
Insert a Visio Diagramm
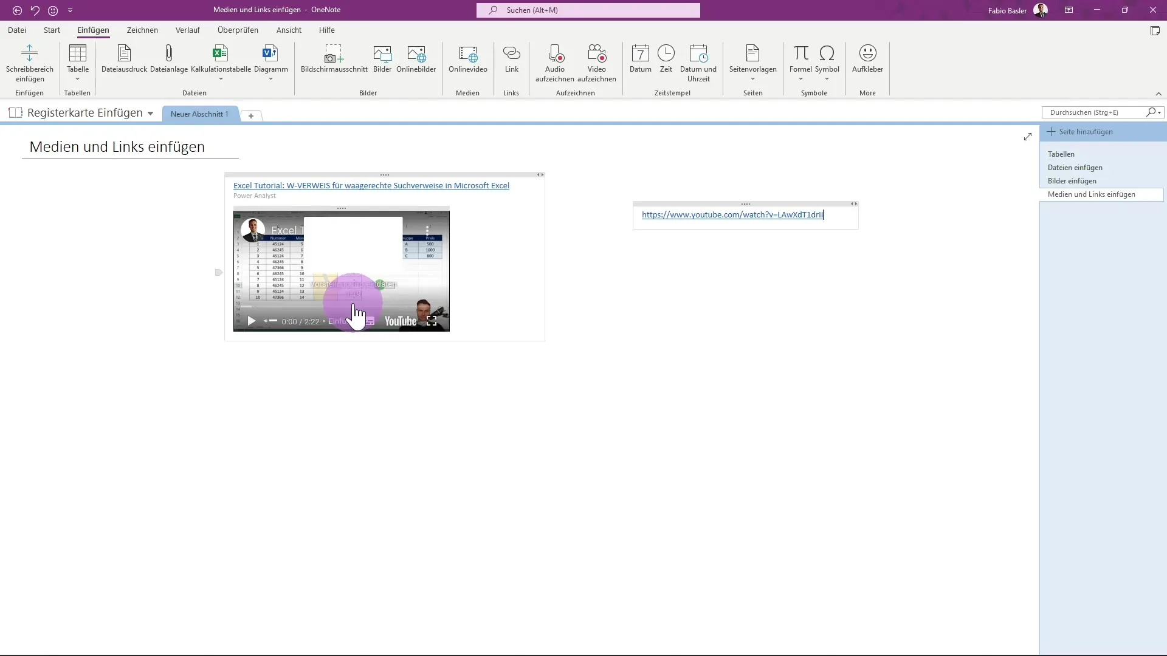click(x=270, y=53)
